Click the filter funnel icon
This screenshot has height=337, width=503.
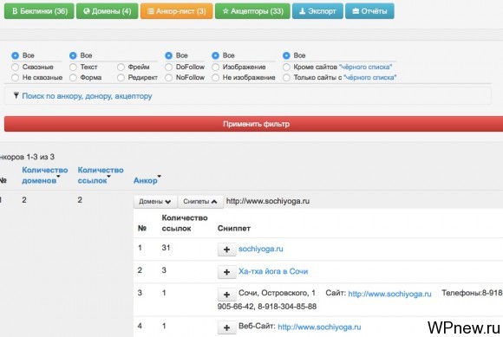pos(16,95)
